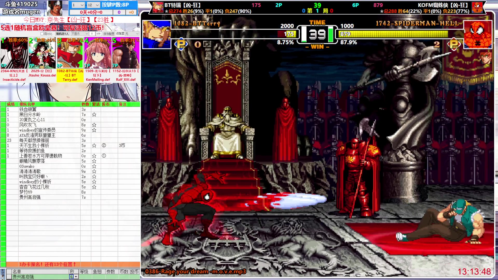Toggle the revive star for 眼睛风飘零落

coord(94,161)
